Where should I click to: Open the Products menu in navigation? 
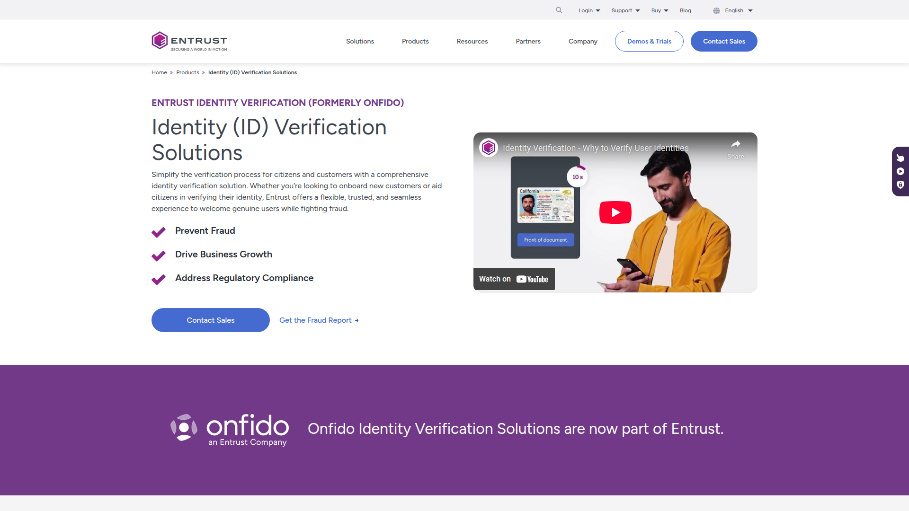pyautogui.click(x=415, y=41)
